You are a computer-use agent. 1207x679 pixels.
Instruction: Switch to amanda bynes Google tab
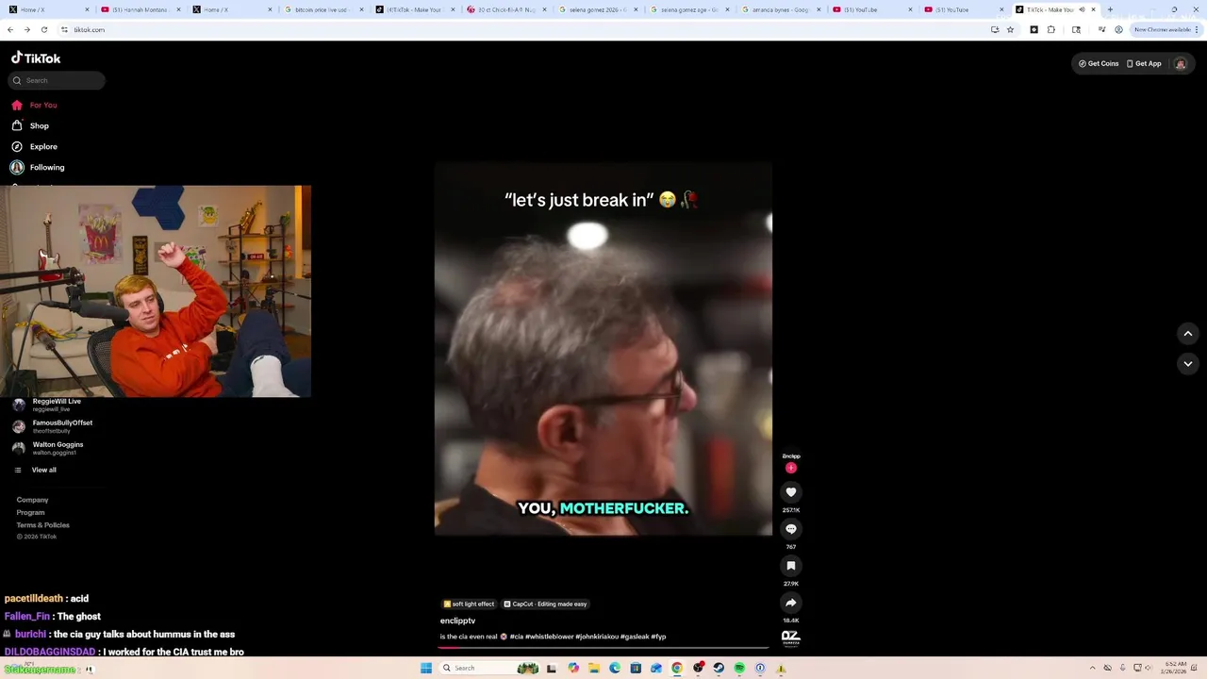(x=781, y=9)
